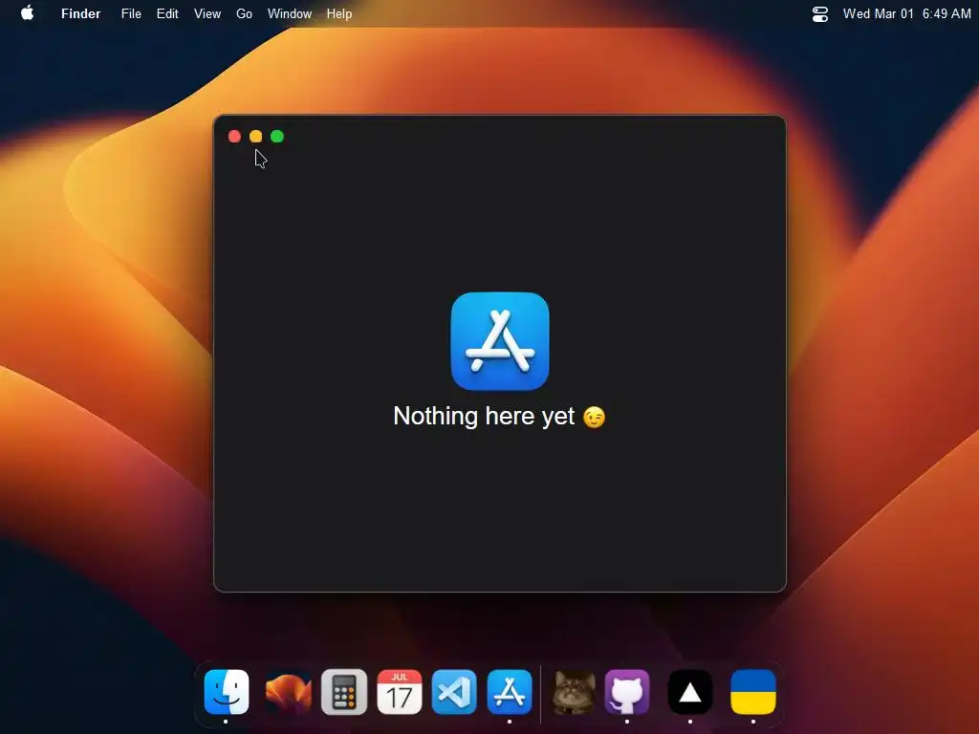Open the Edit menu
979x734 pixels.
point(167,13)
